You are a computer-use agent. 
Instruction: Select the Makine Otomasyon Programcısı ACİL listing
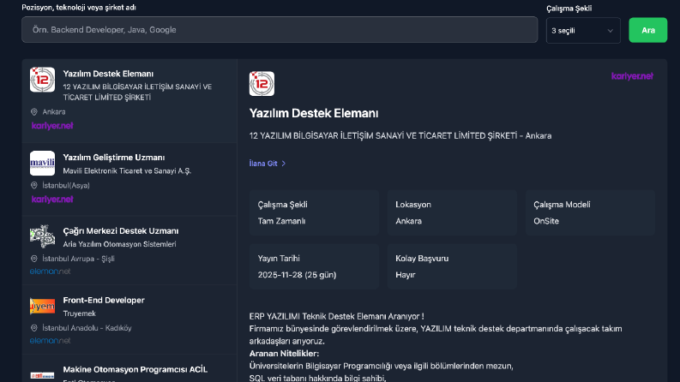129,368
